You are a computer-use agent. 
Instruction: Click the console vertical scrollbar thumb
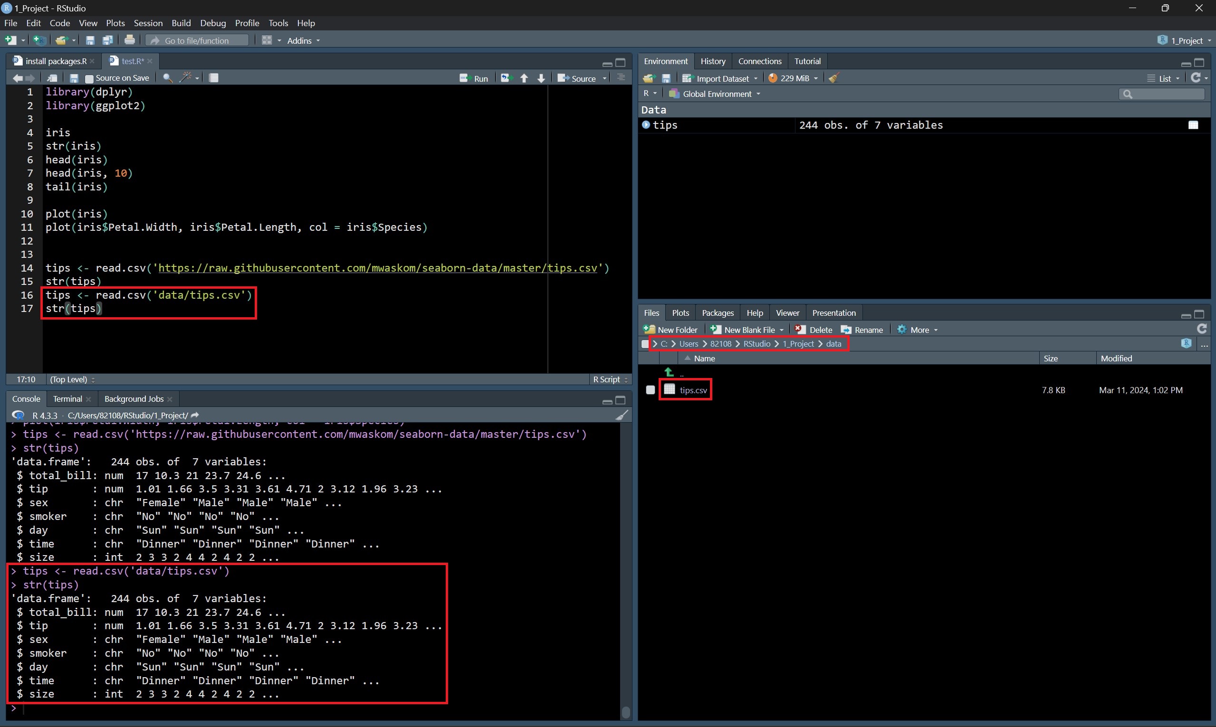pos(626,712)
